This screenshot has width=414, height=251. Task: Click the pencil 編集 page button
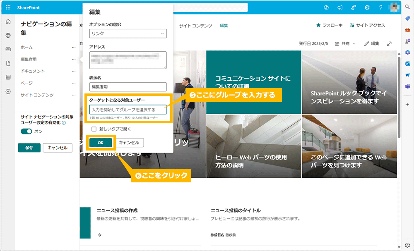tap(371, 43)
